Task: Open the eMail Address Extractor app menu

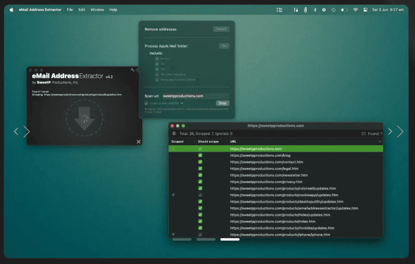Action: 40,10
